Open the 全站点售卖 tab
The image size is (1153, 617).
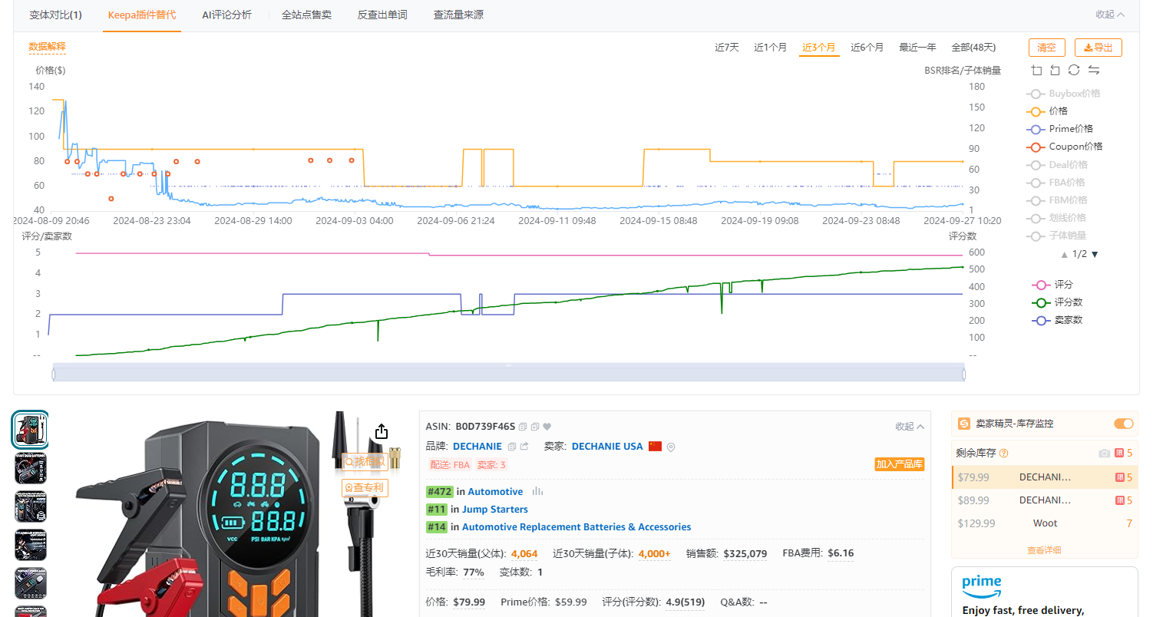coord(307,15)
